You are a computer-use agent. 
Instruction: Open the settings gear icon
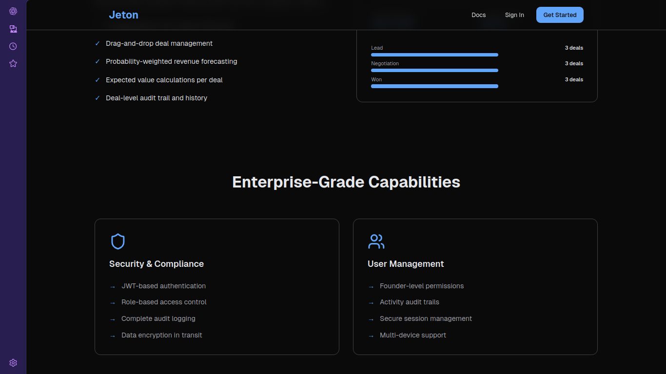coord(13,363)
